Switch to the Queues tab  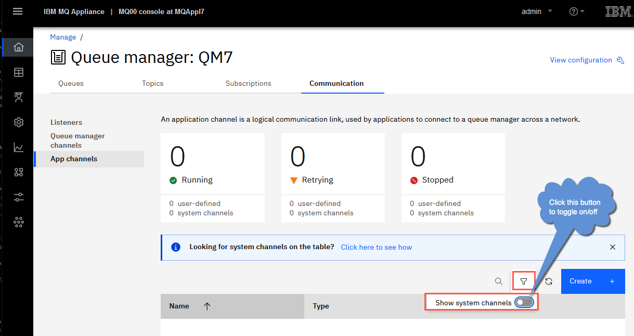92,83
